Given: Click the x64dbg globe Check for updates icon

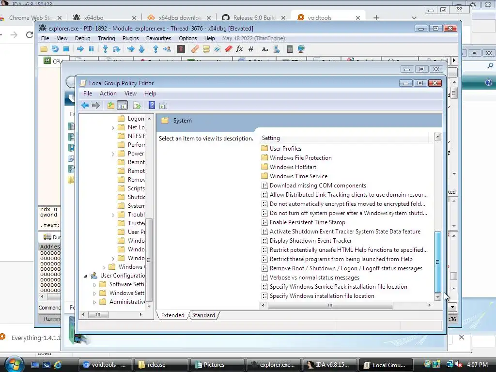Looking at the screenshot, I should point(301,49).
